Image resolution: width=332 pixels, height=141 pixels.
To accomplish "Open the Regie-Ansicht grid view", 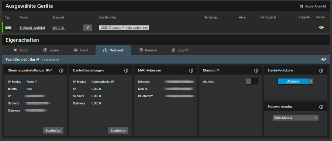I will (x=313, y=6).
